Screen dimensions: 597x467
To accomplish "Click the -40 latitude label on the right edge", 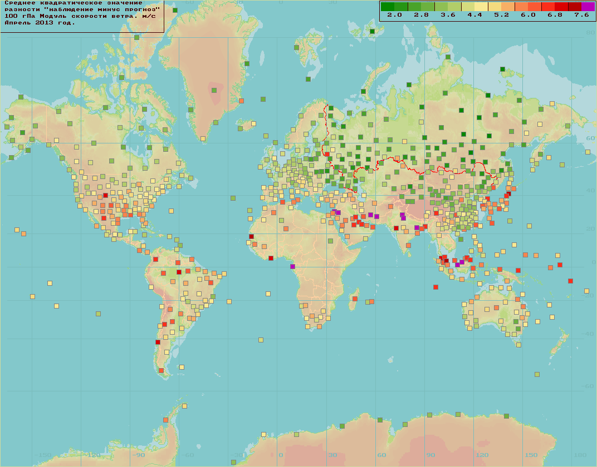I will (x=588, y=334).
